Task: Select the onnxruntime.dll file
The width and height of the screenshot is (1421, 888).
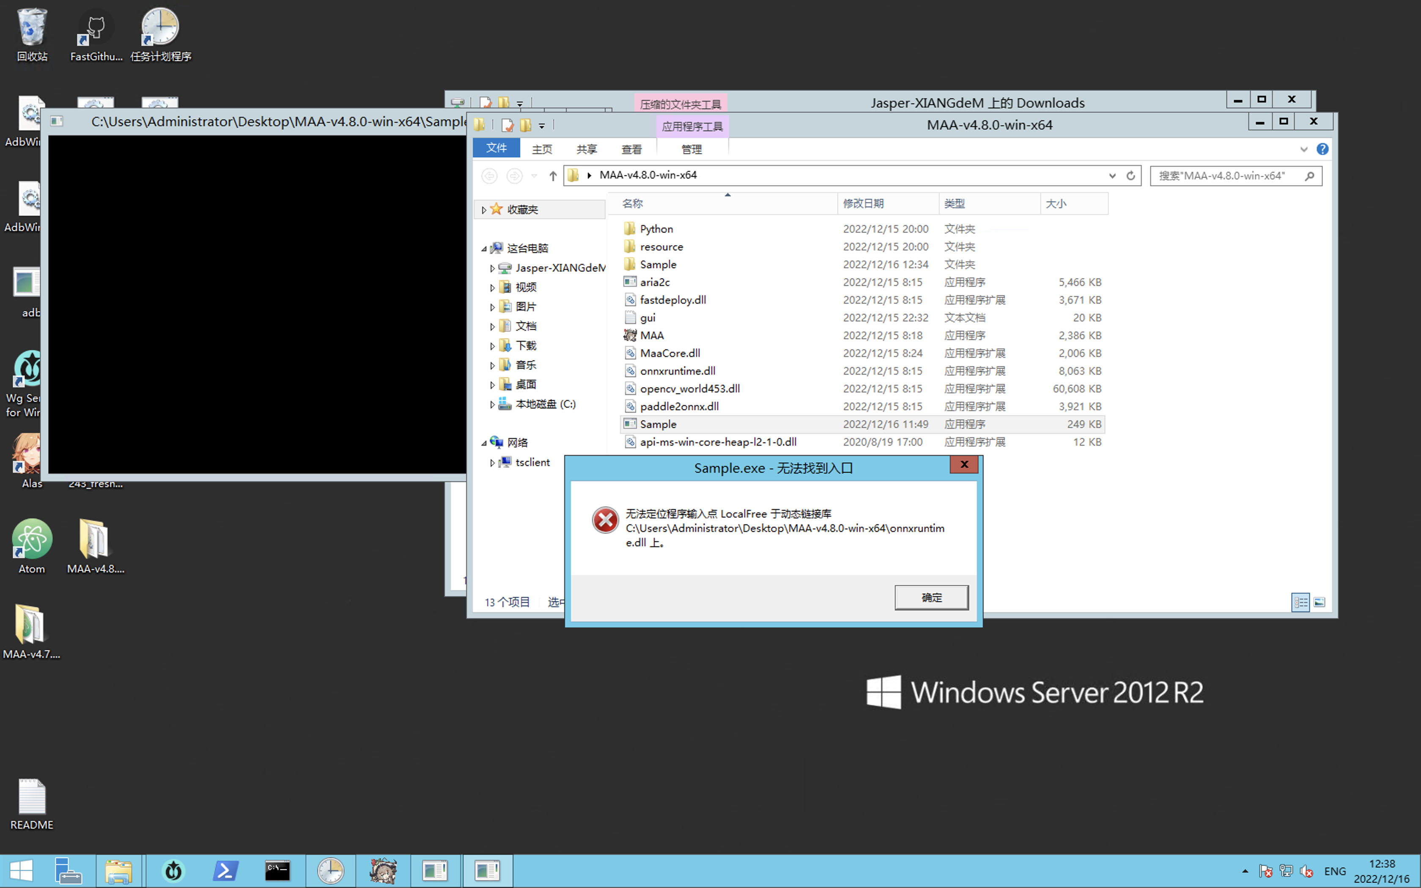Action: pyautogui.click(x=677, y=371)
